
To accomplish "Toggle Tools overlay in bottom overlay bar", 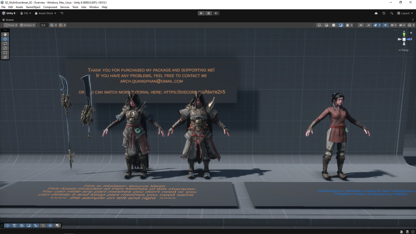I will click(7, 226).
